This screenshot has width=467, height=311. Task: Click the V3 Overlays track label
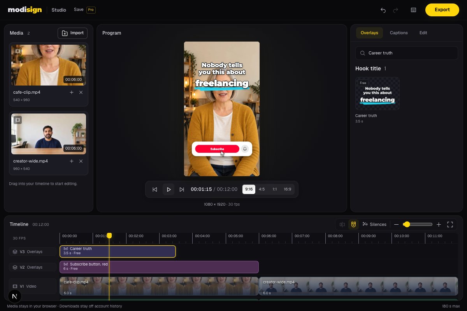[x=33, y=252]
